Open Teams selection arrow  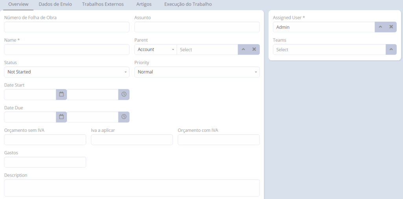[x=391, y=50]
